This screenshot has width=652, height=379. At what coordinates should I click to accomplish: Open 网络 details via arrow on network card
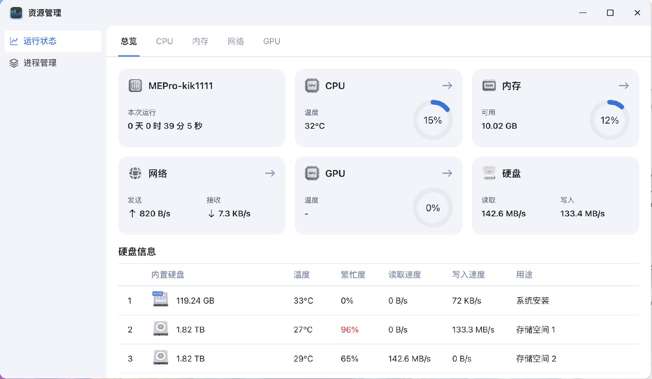[x=270, y=173]
